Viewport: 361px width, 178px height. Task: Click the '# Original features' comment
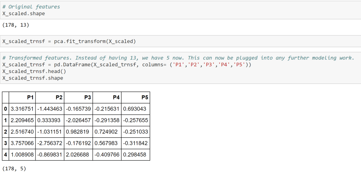(31, 7)
